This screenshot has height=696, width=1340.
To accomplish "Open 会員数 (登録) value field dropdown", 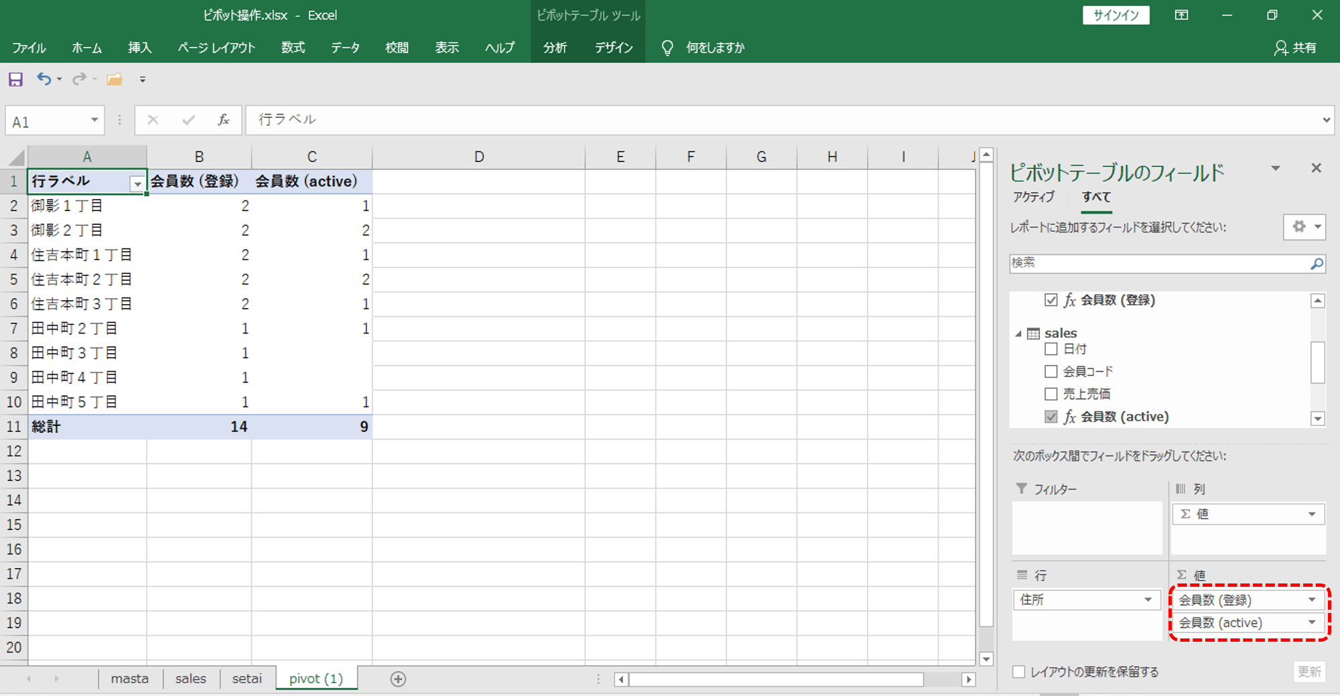I will (1312, 600).
